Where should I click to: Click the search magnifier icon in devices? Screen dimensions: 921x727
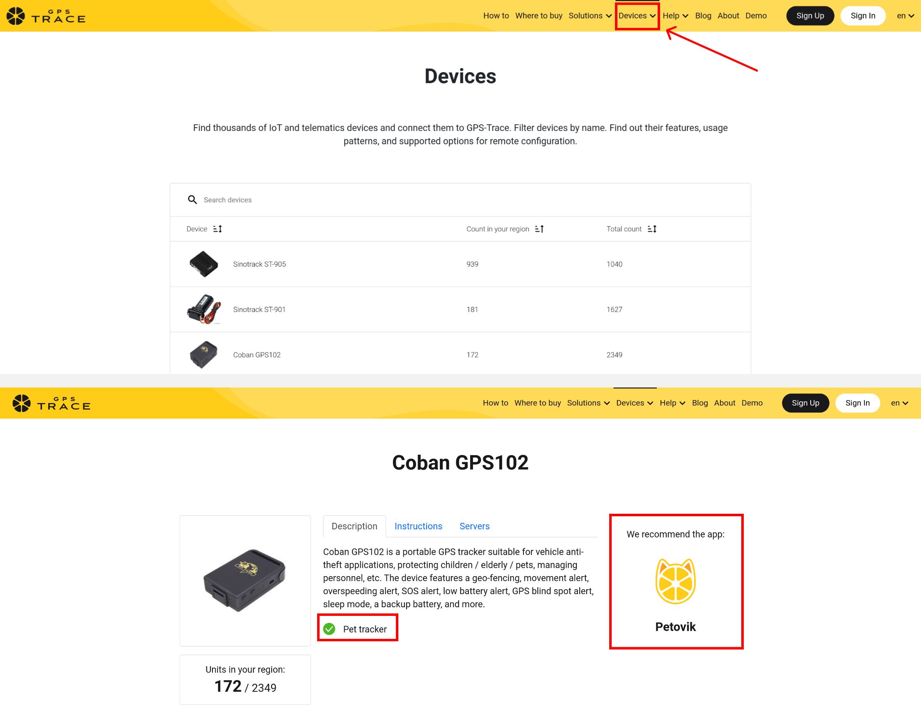pos(193,200)
